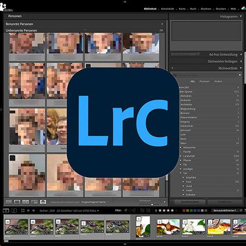The image size is (246, 246).
Task: Set filter to fifth star
Action: click(176, 211)
